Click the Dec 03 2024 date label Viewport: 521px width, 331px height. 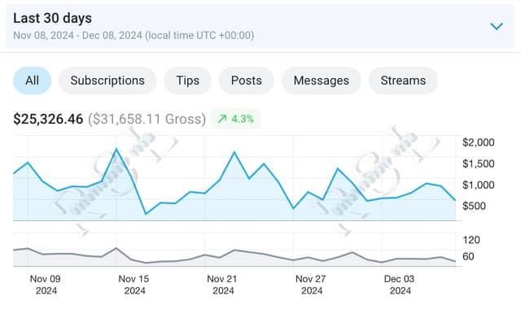pyautogui.click(x=399, y=284)
